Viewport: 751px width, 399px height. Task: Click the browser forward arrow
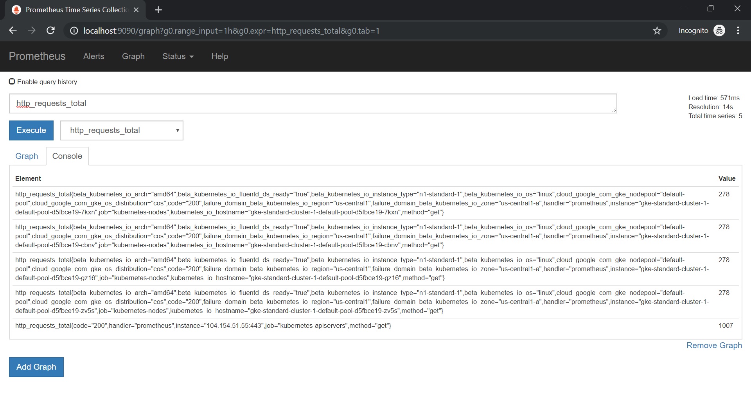coord(32,31)
